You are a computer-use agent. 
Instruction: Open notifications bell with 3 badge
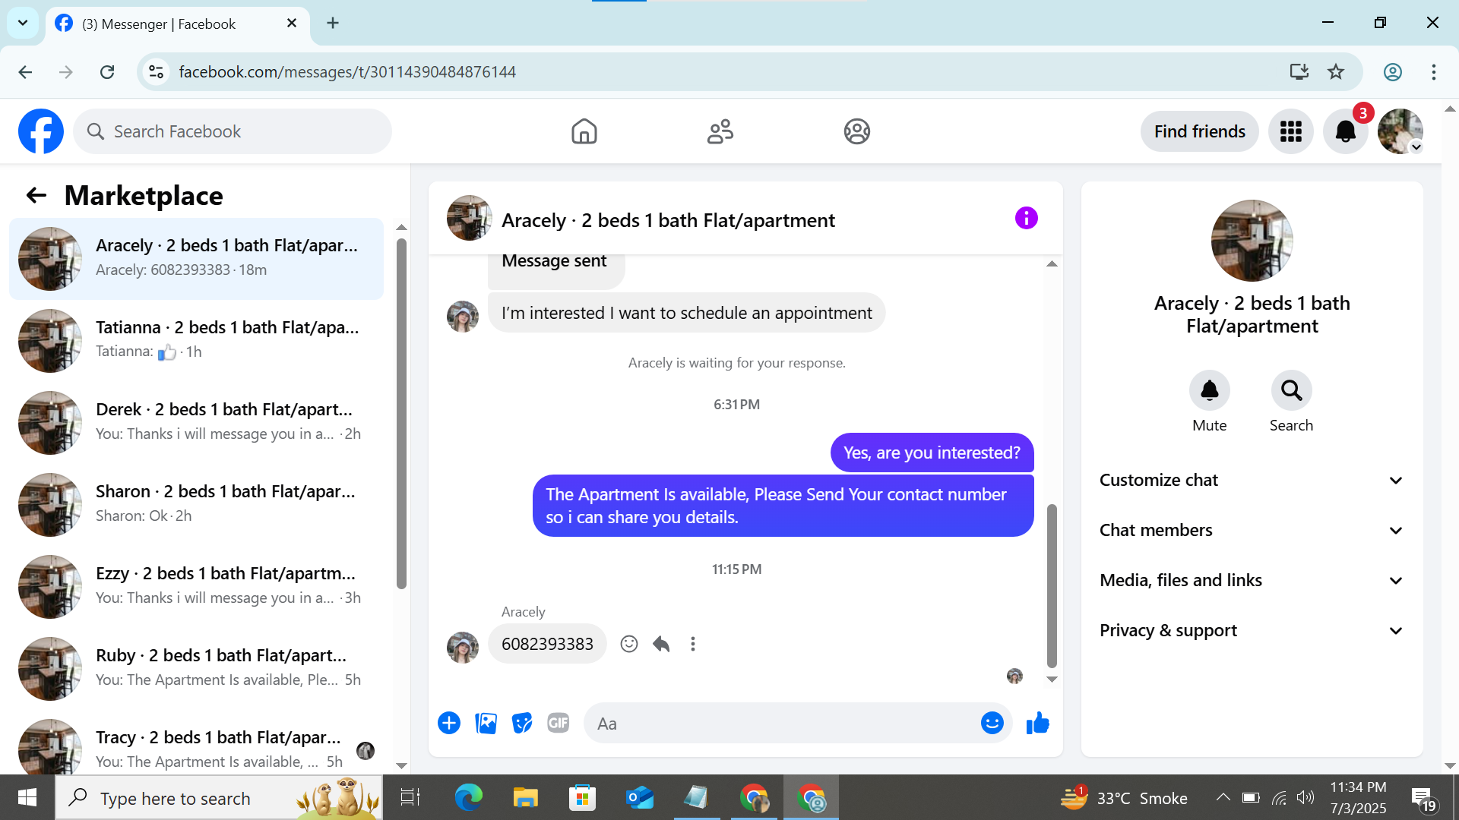1345,131
